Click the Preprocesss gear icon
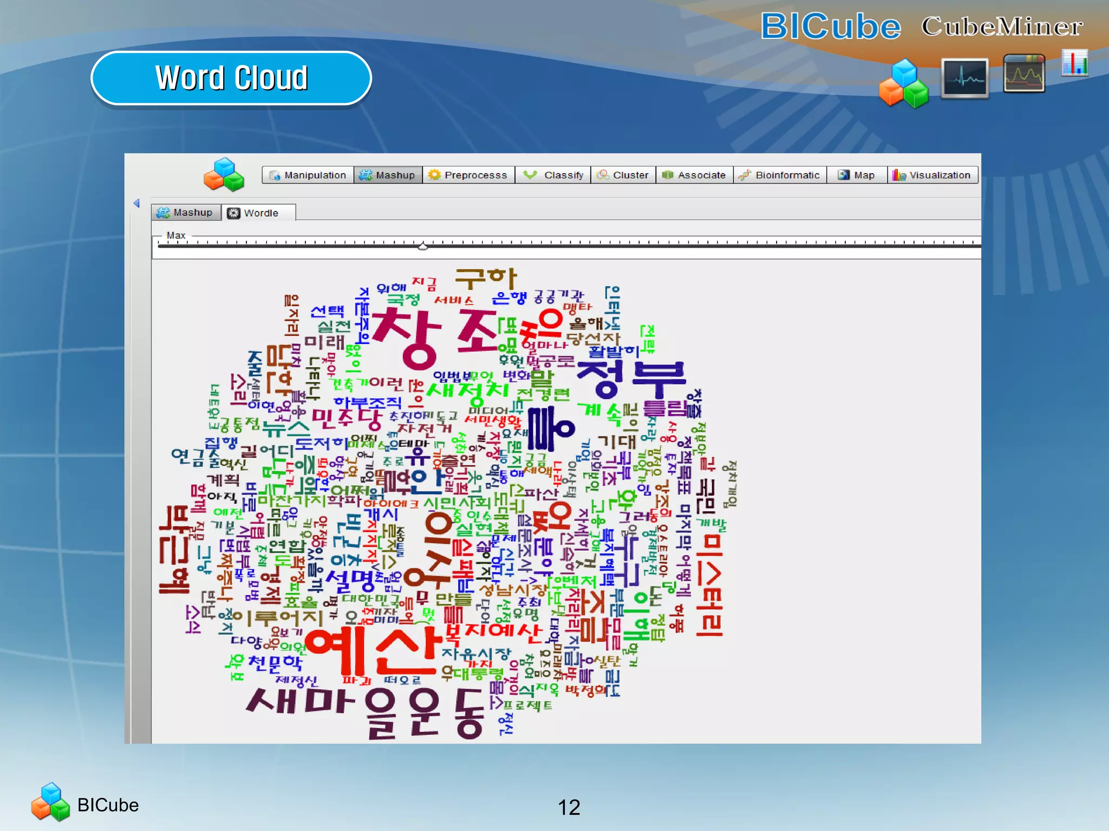1109x831 pixels. click(434, 175)
